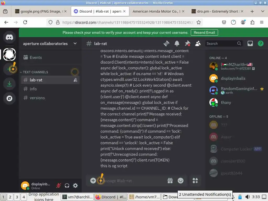Open Explore Discoverable Servers compass icon
The width and height of the screenshot is (268, 201).
pyautogui.click(x=9, y=98)
